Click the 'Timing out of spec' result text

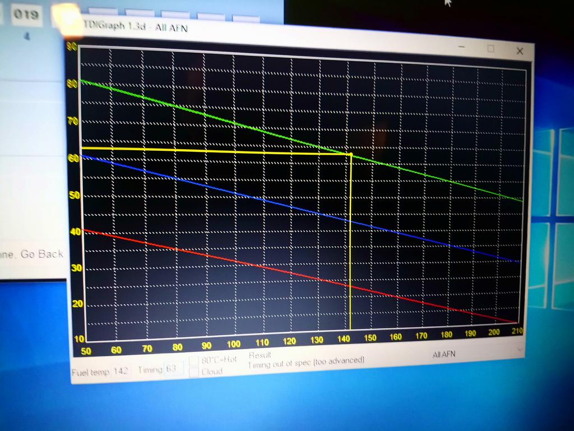(x=307, y=363)
